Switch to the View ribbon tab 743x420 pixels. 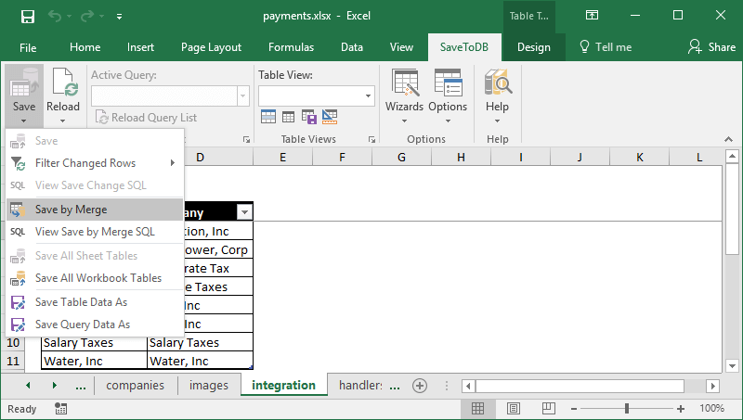[x=401, y=47]
